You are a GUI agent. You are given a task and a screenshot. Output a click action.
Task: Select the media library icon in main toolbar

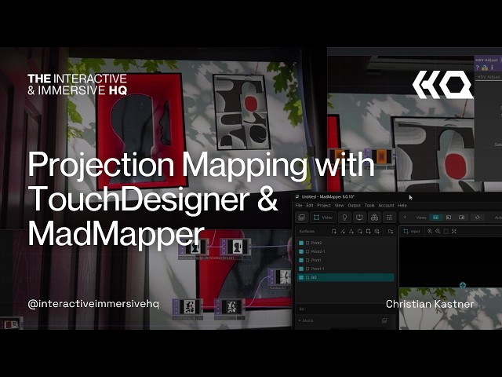click(301, 218)
